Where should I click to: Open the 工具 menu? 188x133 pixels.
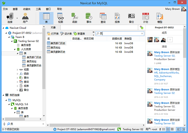[38, 9]
